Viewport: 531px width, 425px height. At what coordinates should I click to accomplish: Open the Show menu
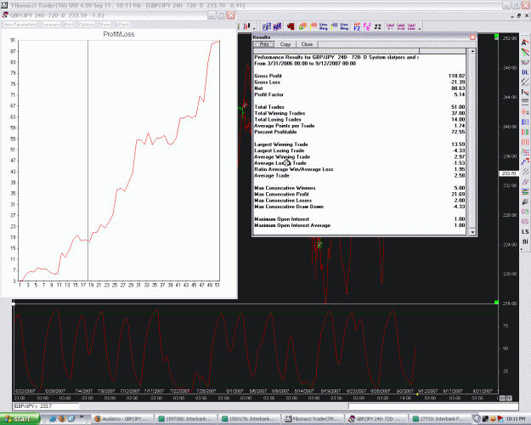pos(105,25)
